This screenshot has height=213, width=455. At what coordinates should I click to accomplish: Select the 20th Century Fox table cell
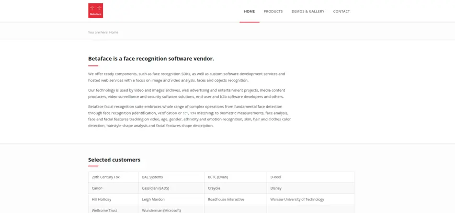(114, 177)
